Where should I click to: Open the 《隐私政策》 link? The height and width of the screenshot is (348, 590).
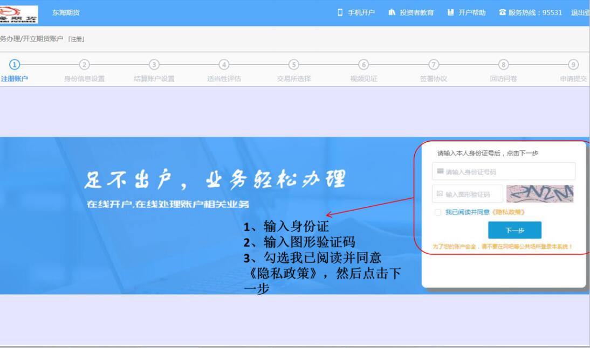(x=508, y=212)
